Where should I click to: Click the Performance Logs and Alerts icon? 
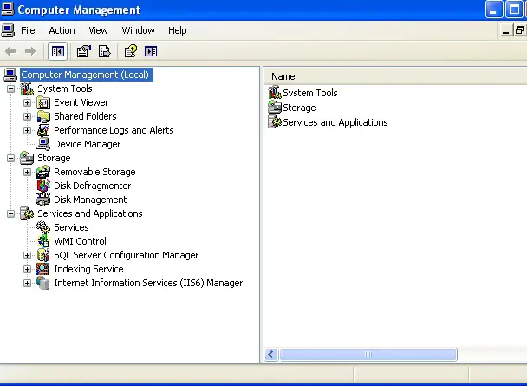pyautogui.click(x=43, y=130)
